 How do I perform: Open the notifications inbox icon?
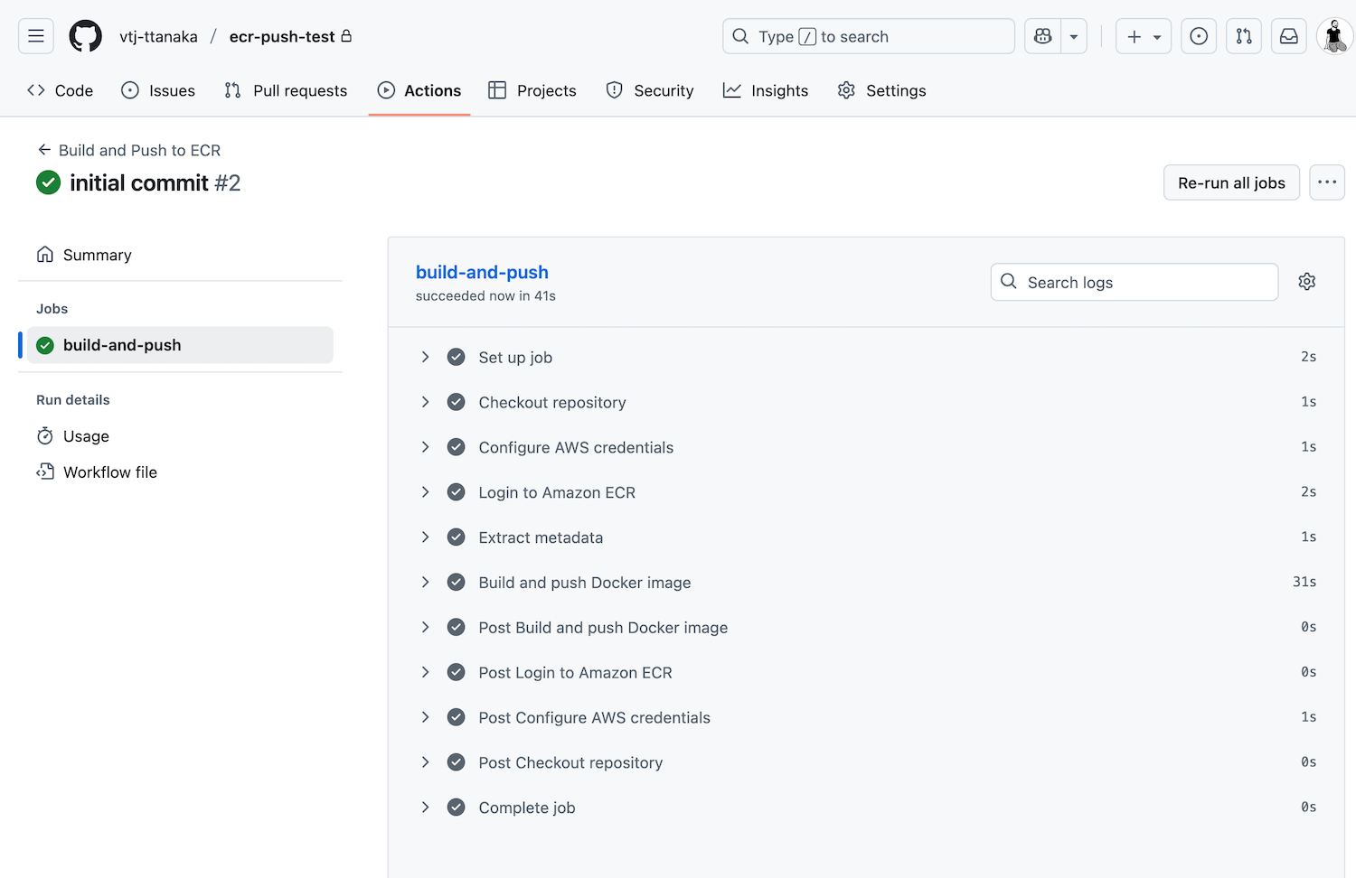pos(1289,36)
